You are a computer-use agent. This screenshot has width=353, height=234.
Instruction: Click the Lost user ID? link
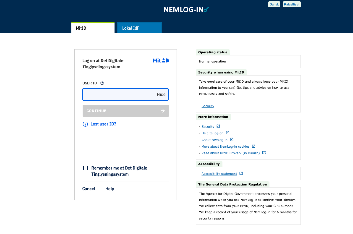(x=103, y=124)
